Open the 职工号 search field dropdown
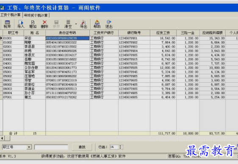The width and height of the screenshot is (238, 164). tap(29, 147)
